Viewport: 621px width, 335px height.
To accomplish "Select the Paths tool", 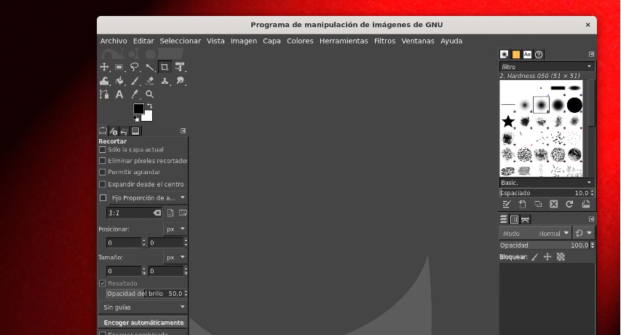I will tap(104, 94).
